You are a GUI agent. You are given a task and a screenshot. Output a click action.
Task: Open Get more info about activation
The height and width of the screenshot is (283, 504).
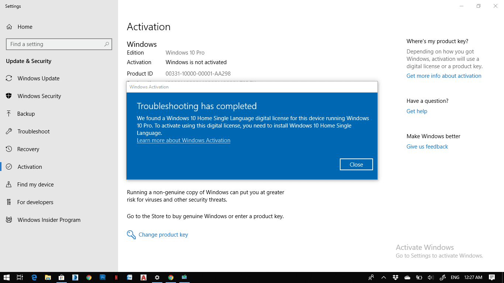point(444,76)
